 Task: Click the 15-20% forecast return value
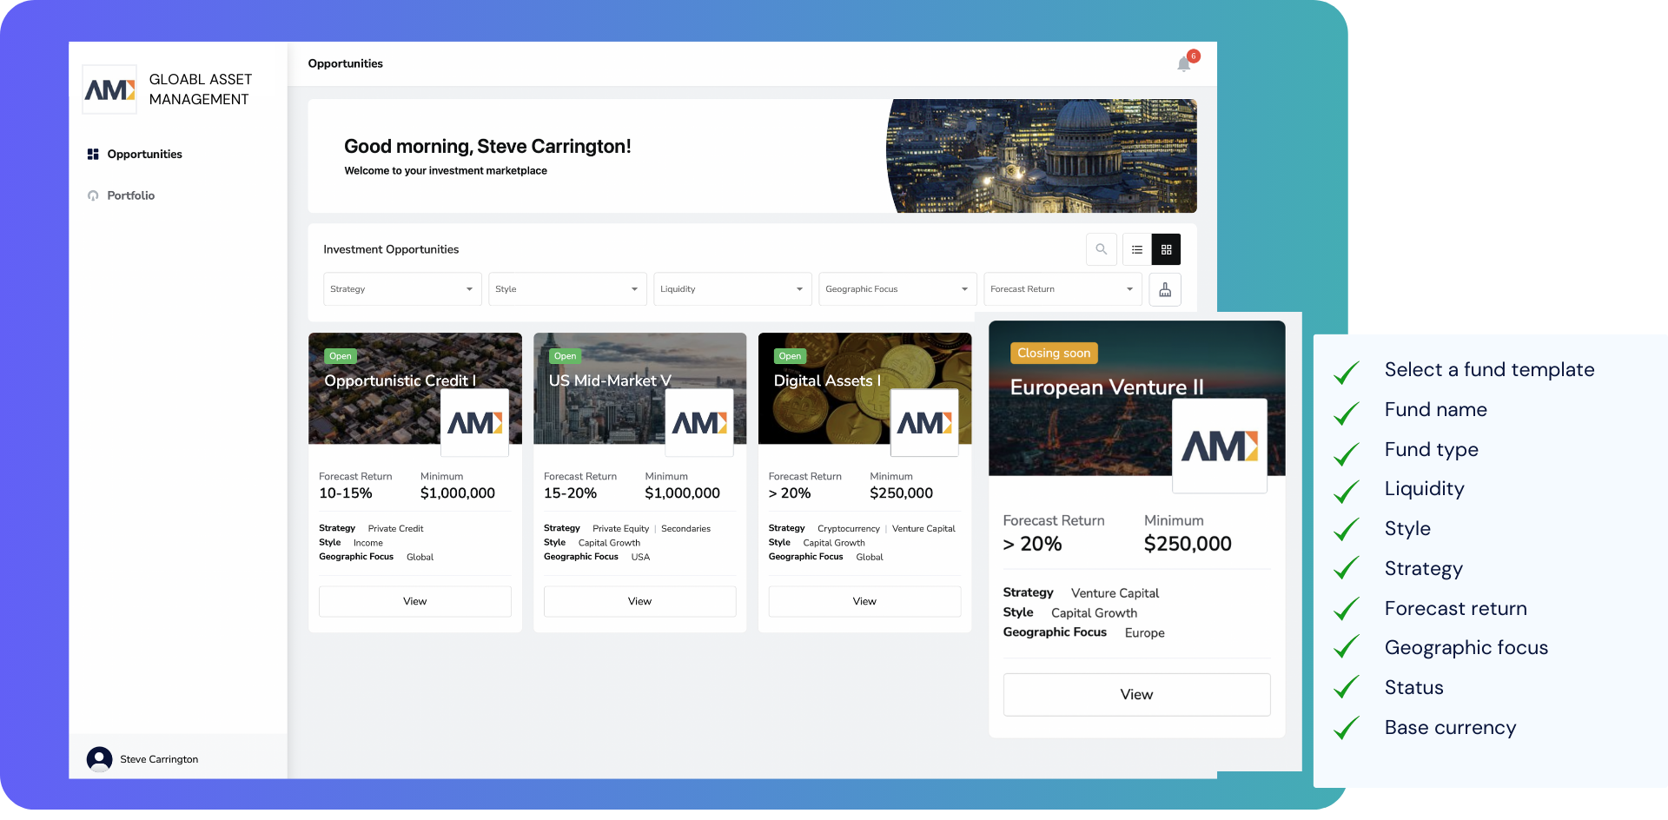[x=570, y=493]
